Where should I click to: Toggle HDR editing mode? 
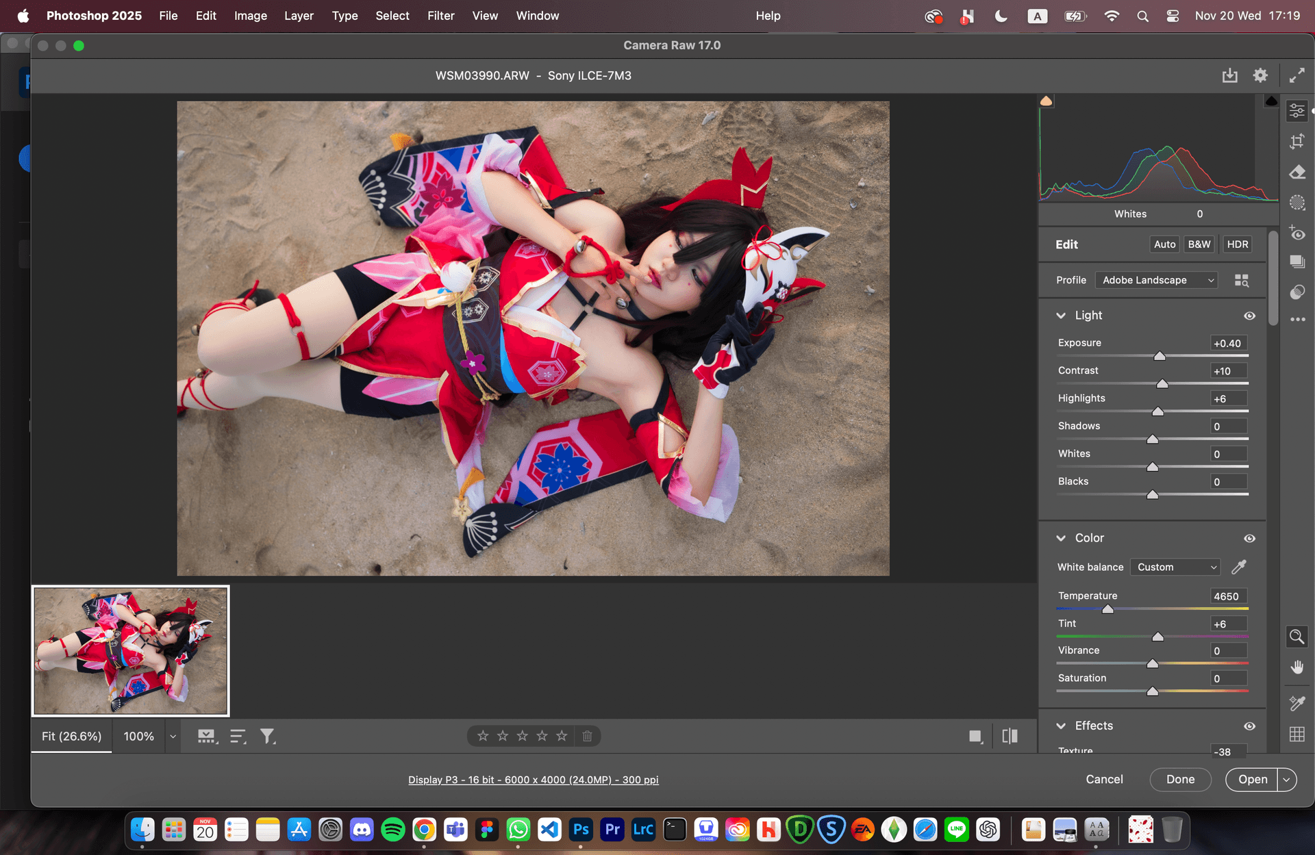coord(1237,244)
